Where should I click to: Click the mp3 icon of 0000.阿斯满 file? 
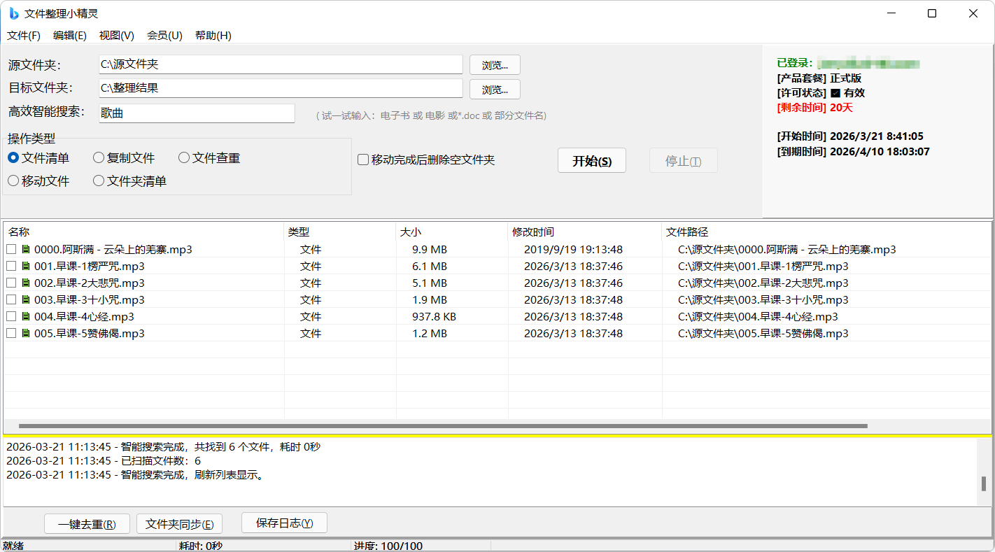tap(26, 249)
